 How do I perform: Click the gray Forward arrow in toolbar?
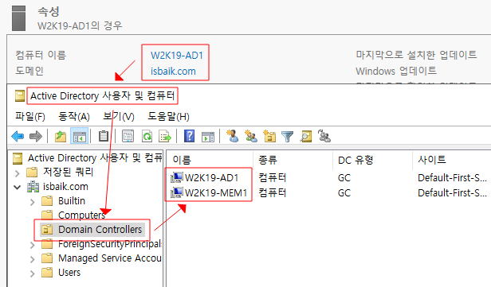click(x=35, y=136)
